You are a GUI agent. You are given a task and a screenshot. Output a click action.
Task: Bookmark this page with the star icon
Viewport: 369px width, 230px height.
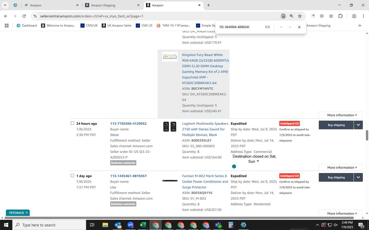pos(300,16)
